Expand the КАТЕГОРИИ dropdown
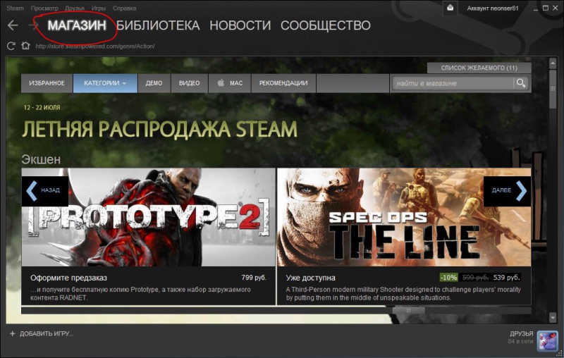 pyautogui.click(x=104, y=83)
